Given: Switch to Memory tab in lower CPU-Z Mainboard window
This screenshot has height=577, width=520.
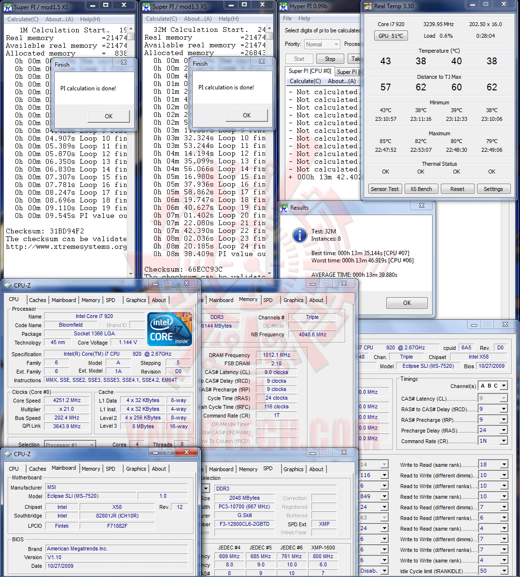Looking at the screenshot, I should tap(90, 469).
